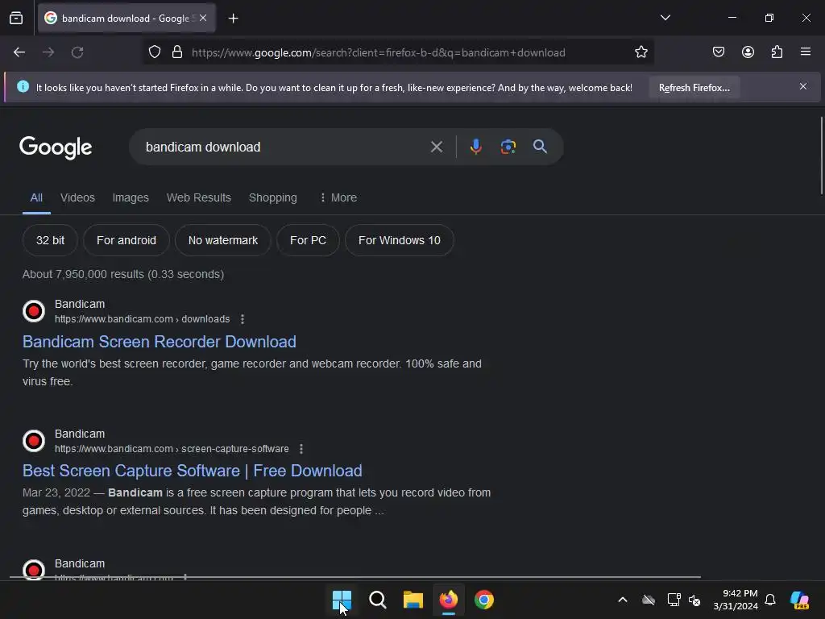Open File Explorer from taskbar
Viewport: 825px width, 619px height.
pyautogui.click(x=413, y=600)
